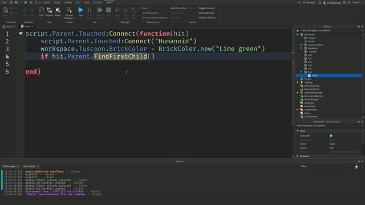The height and width of the screenshot is (205, 365).
Task: Click Expand All Folds
Action: [x=206, y=13]
